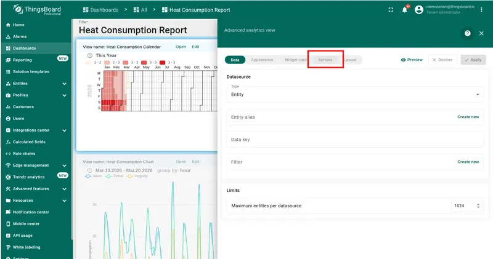
Task: Expand Integrations center menu
Action: 64,130
